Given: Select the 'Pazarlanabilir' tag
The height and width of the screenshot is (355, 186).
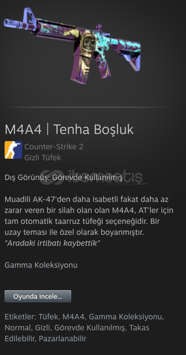Looking at the screenshot, I should click(x=63, y=339).
